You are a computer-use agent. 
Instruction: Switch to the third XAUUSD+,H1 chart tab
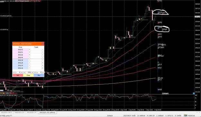pyautogui.click(x=32, y=112)
